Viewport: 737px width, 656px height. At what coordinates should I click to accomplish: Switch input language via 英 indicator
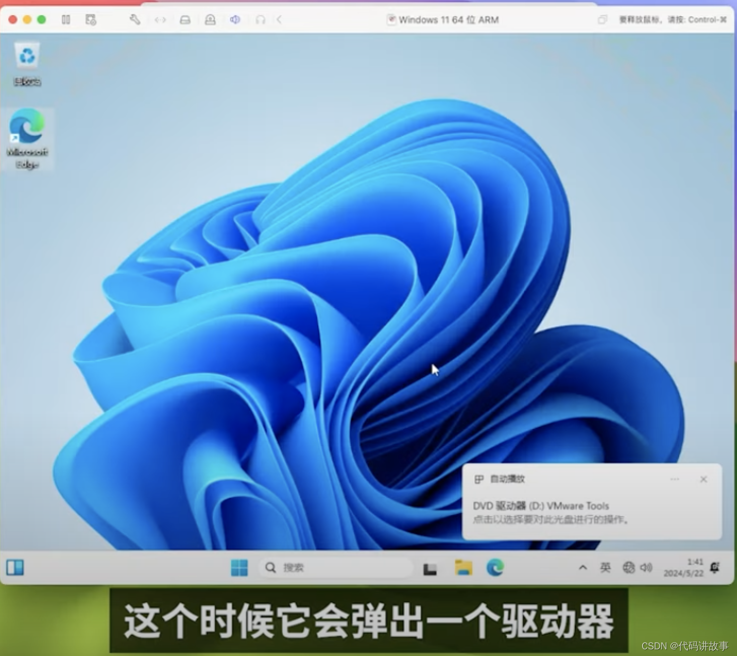click(605, 567)
